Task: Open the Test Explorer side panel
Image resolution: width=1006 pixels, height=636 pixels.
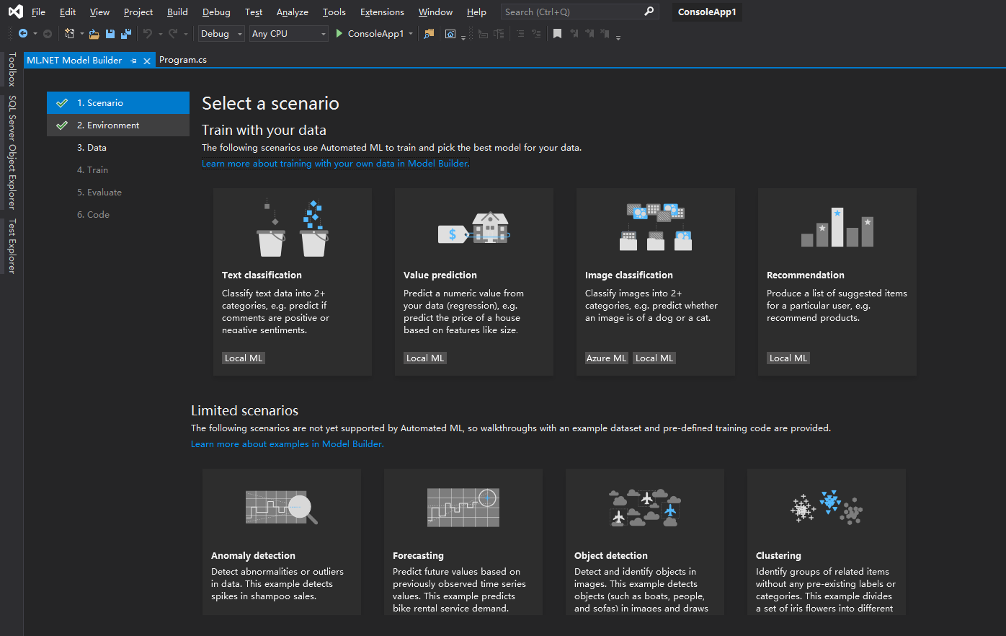Action: tap(12, 247)
